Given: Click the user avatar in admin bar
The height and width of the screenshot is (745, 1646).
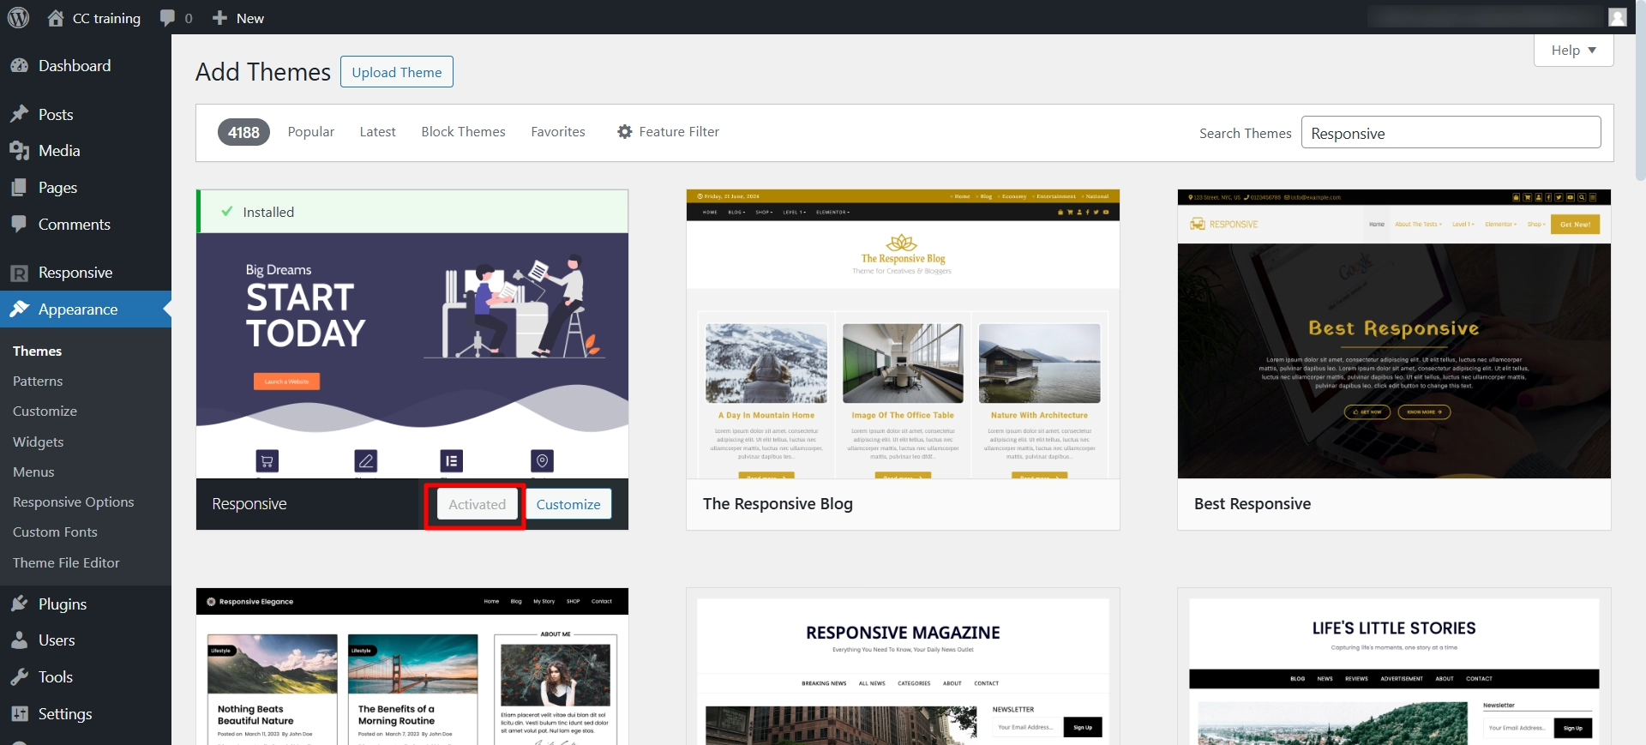Looking at the screenshot, I should pos(1618,17).
